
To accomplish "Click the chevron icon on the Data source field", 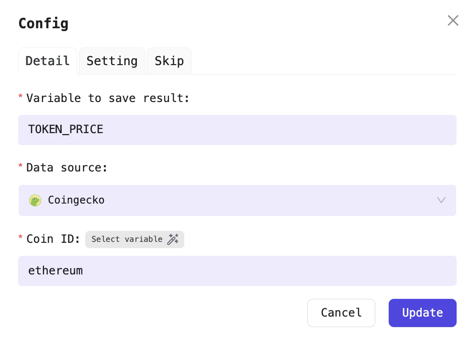I will pyautogui.click(x=441, y=200).
